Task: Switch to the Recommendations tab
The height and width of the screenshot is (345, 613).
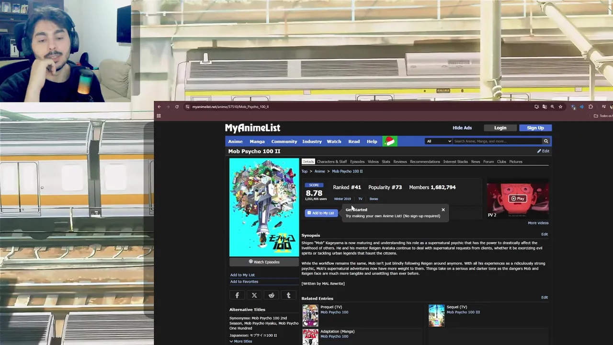Action: pyautogui.click(x=425, y=161)
